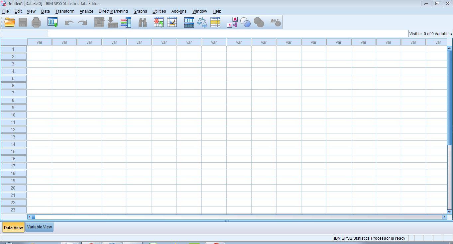Recall recently used dialogs
The height and width of the screenshot is (244, 453).
(53, 22)
